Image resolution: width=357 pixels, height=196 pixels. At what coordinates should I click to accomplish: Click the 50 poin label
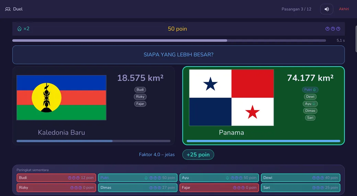click(177, 29)
